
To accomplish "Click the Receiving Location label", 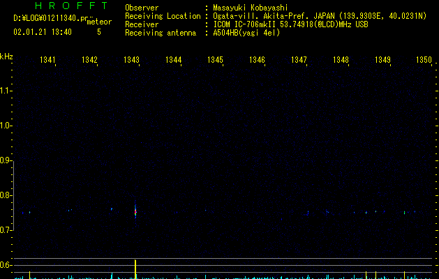I will click(163, 16).
